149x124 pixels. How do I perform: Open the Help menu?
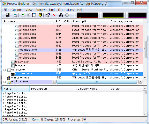80,10
